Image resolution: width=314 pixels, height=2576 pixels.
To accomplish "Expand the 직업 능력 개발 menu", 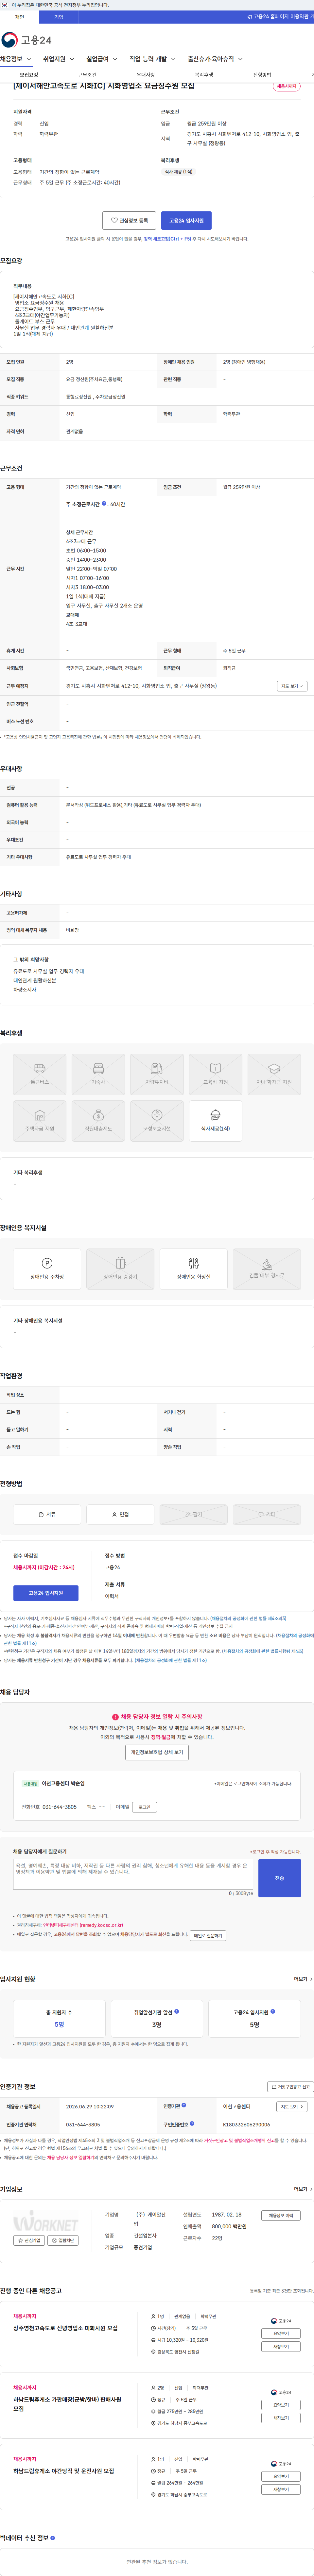I will [x=152, y=59].
